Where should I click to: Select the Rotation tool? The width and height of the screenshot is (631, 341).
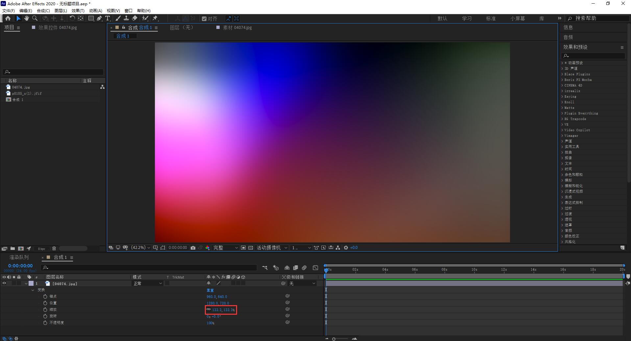pyautogui.click(x=72, y=18)
